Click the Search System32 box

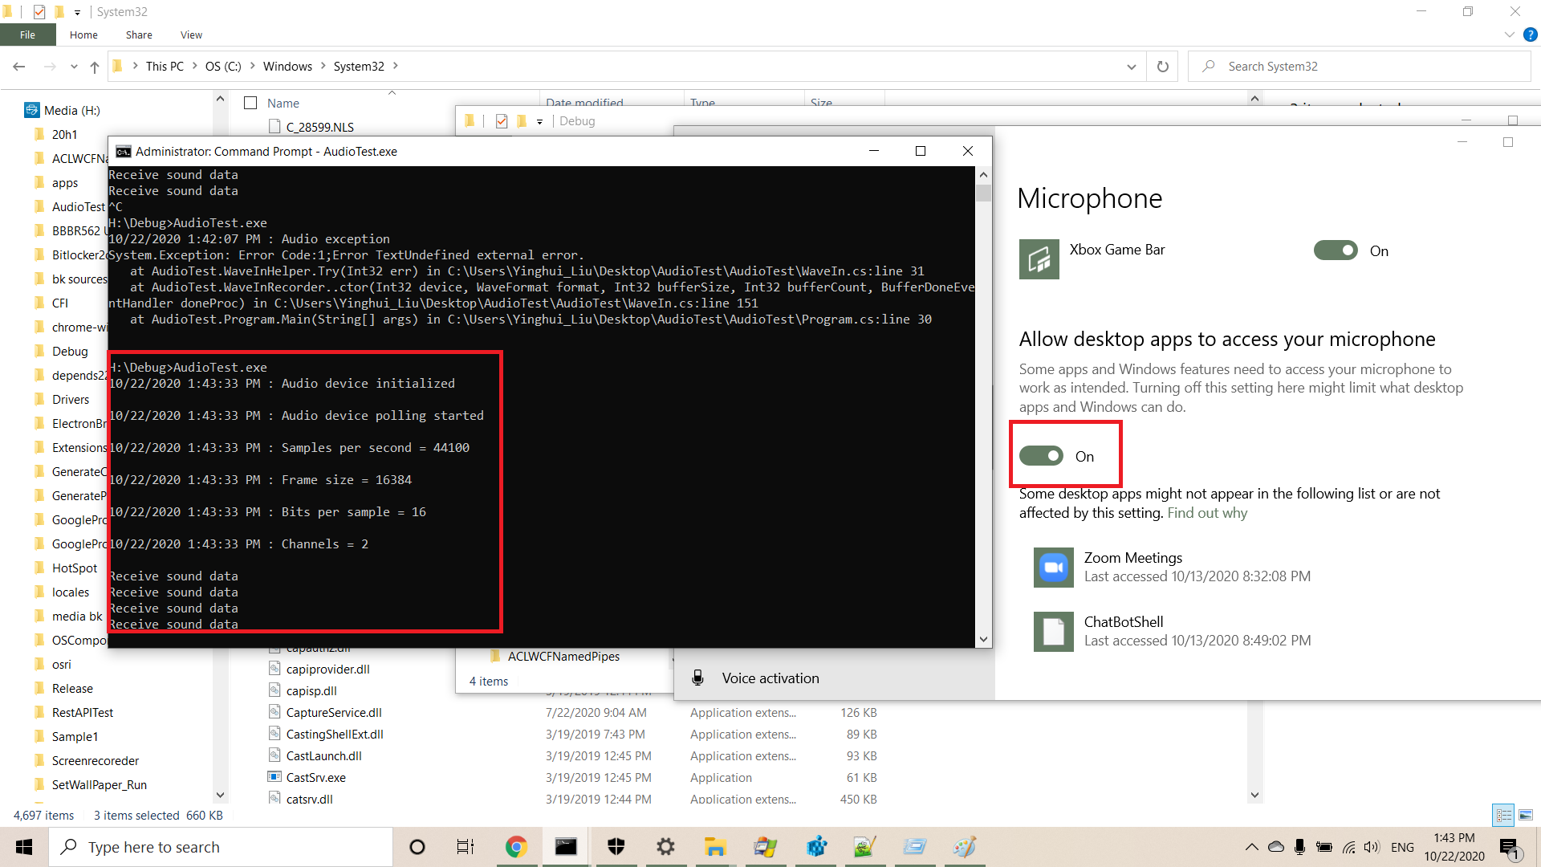(1360, 67)
